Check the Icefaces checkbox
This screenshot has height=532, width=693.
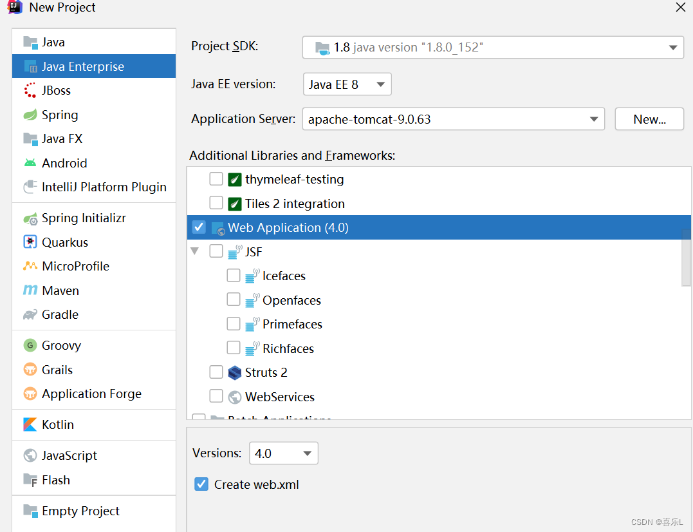[234, 276]
